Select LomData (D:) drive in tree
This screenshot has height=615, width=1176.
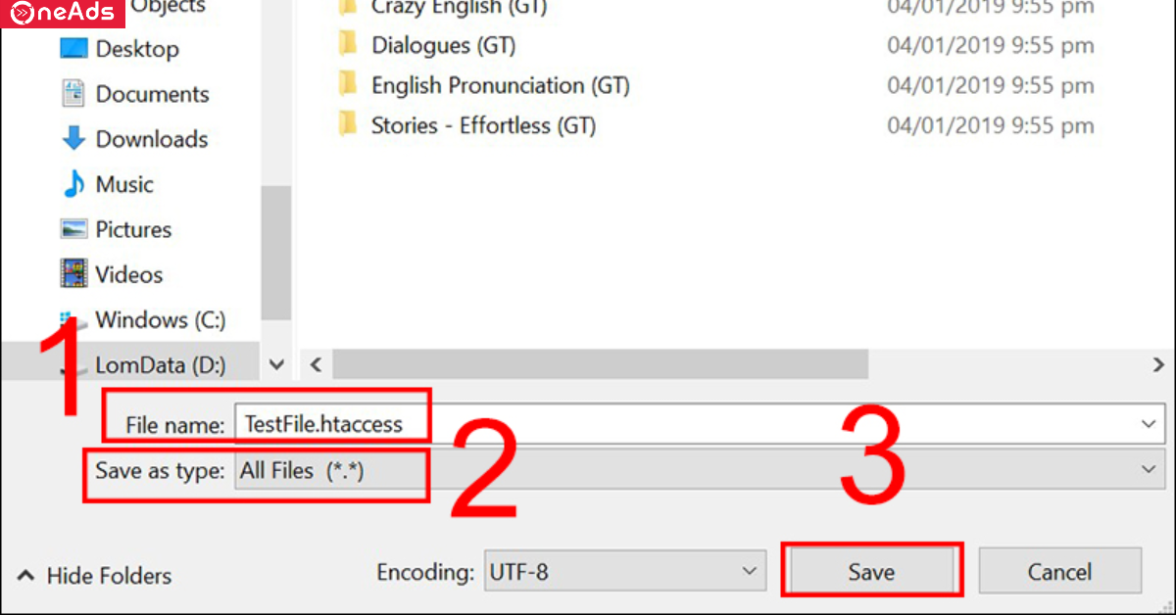[x=160, y=365]
